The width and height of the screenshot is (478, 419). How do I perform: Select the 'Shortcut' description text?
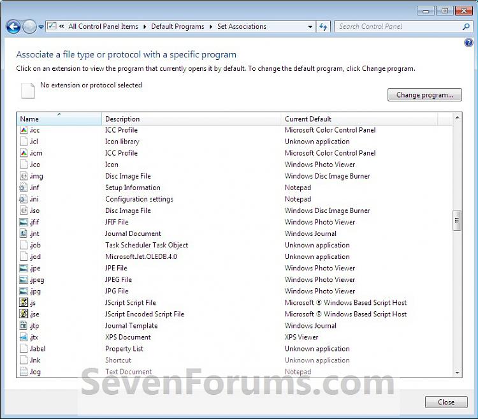pyautogui.click(x=118, y=360)
